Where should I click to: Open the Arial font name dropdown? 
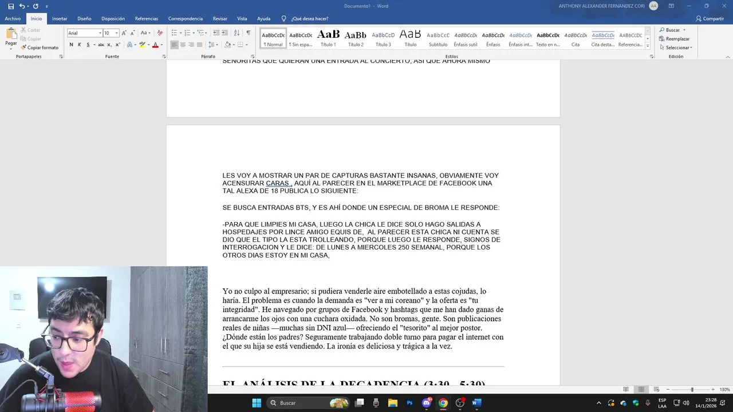(100, 33)
